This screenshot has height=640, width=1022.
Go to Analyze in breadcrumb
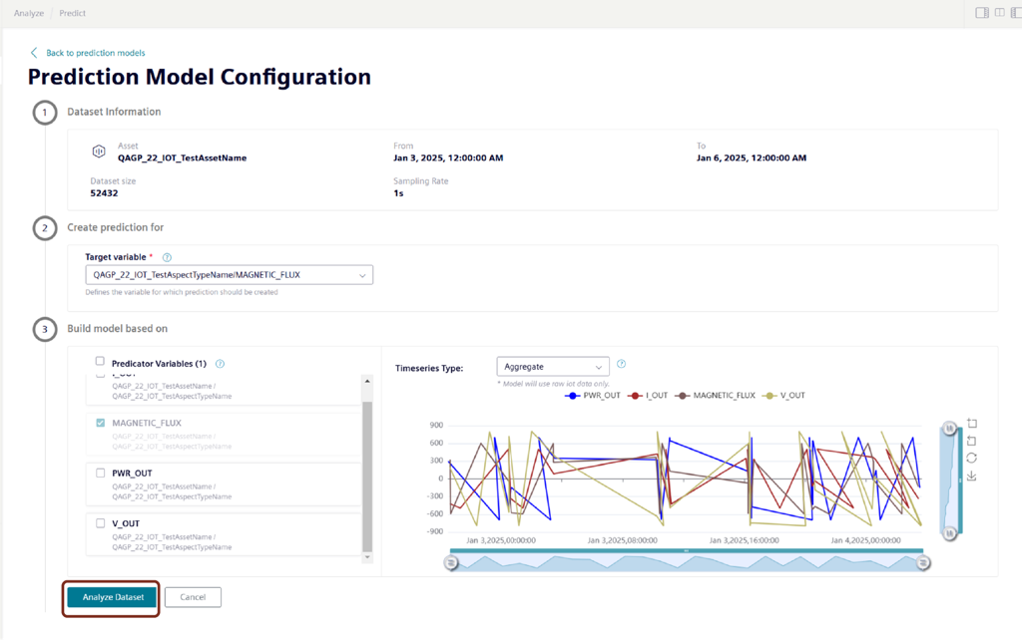28,14
